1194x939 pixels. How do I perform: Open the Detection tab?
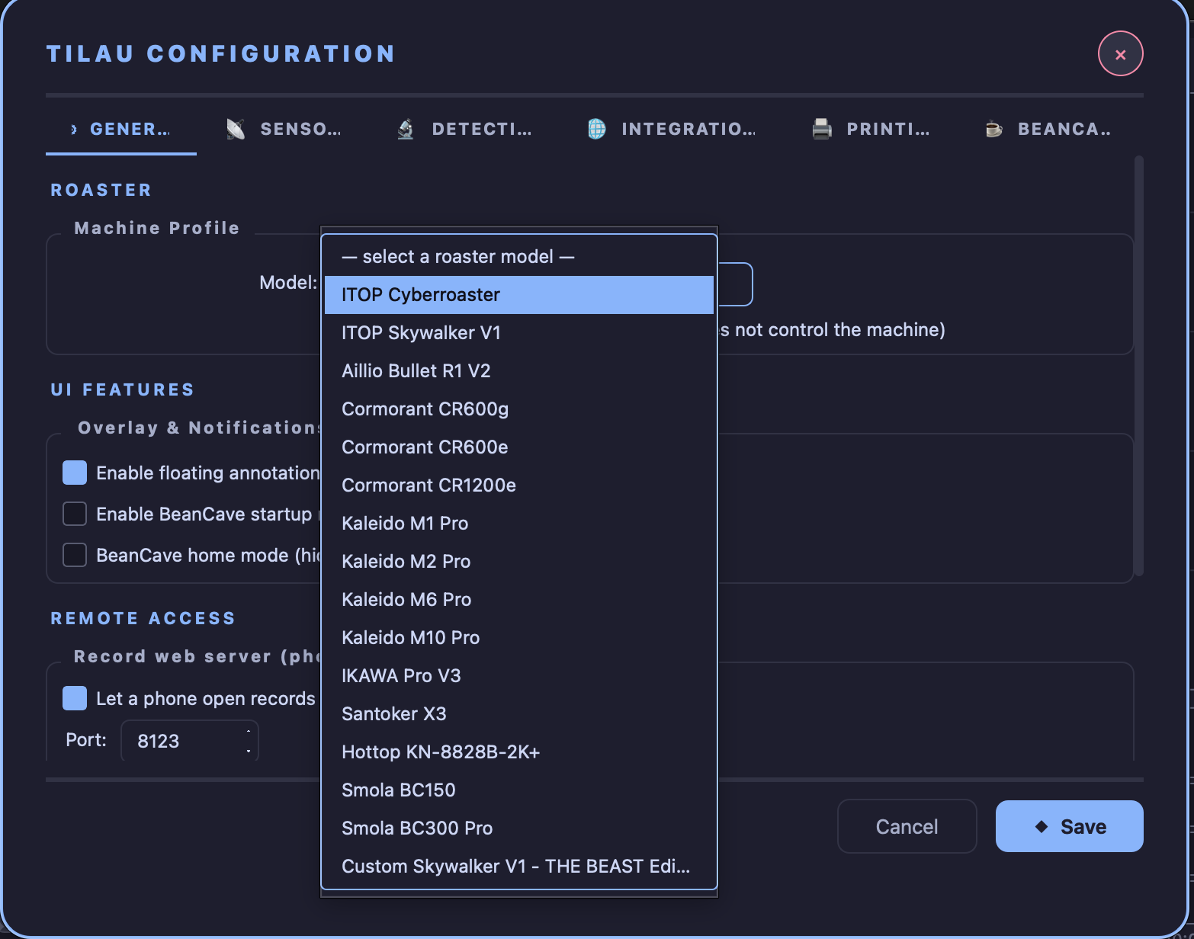[x=465, y=130]
